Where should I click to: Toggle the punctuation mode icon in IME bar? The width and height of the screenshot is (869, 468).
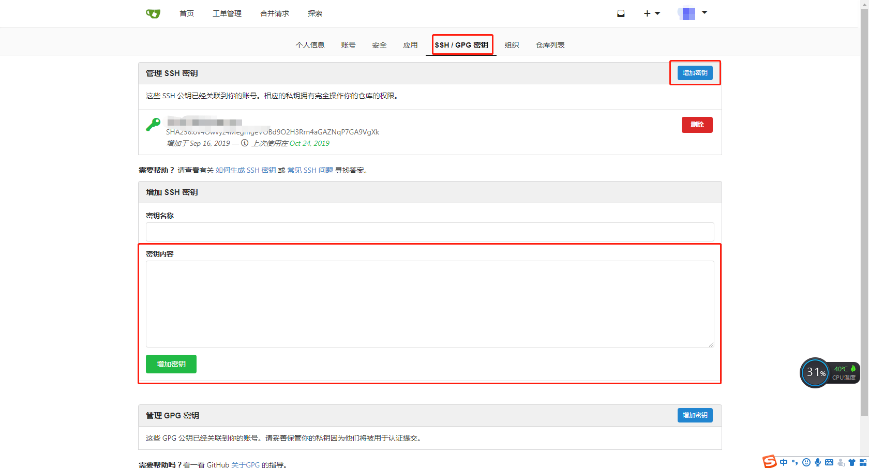click(795, 462)
